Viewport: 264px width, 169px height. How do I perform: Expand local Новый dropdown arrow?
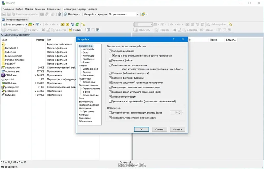coord(83,30)
